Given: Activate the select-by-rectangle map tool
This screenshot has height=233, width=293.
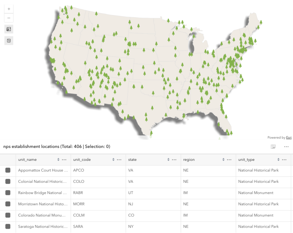Looking at the screenshot, I should pyautogui.click(x=9, y=29).
